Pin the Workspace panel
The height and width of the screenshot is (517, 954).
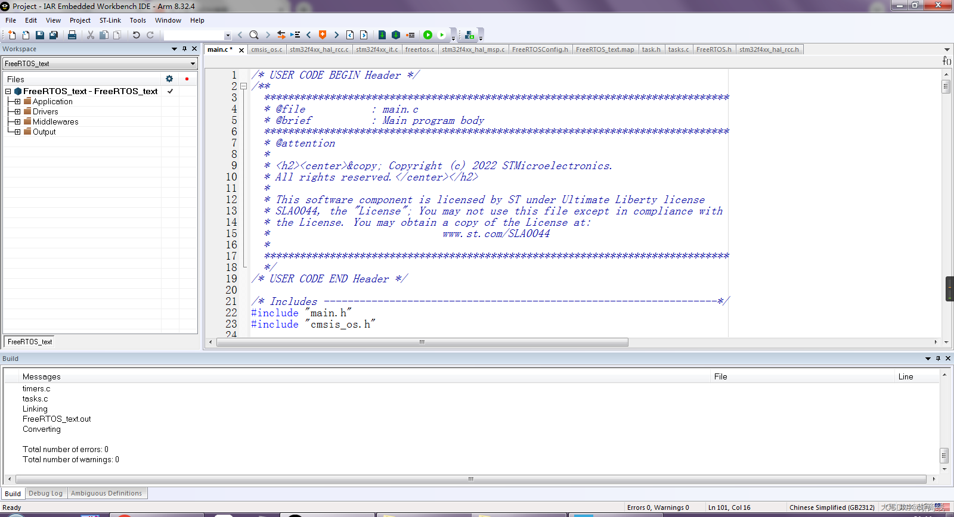tap(184, 49)
